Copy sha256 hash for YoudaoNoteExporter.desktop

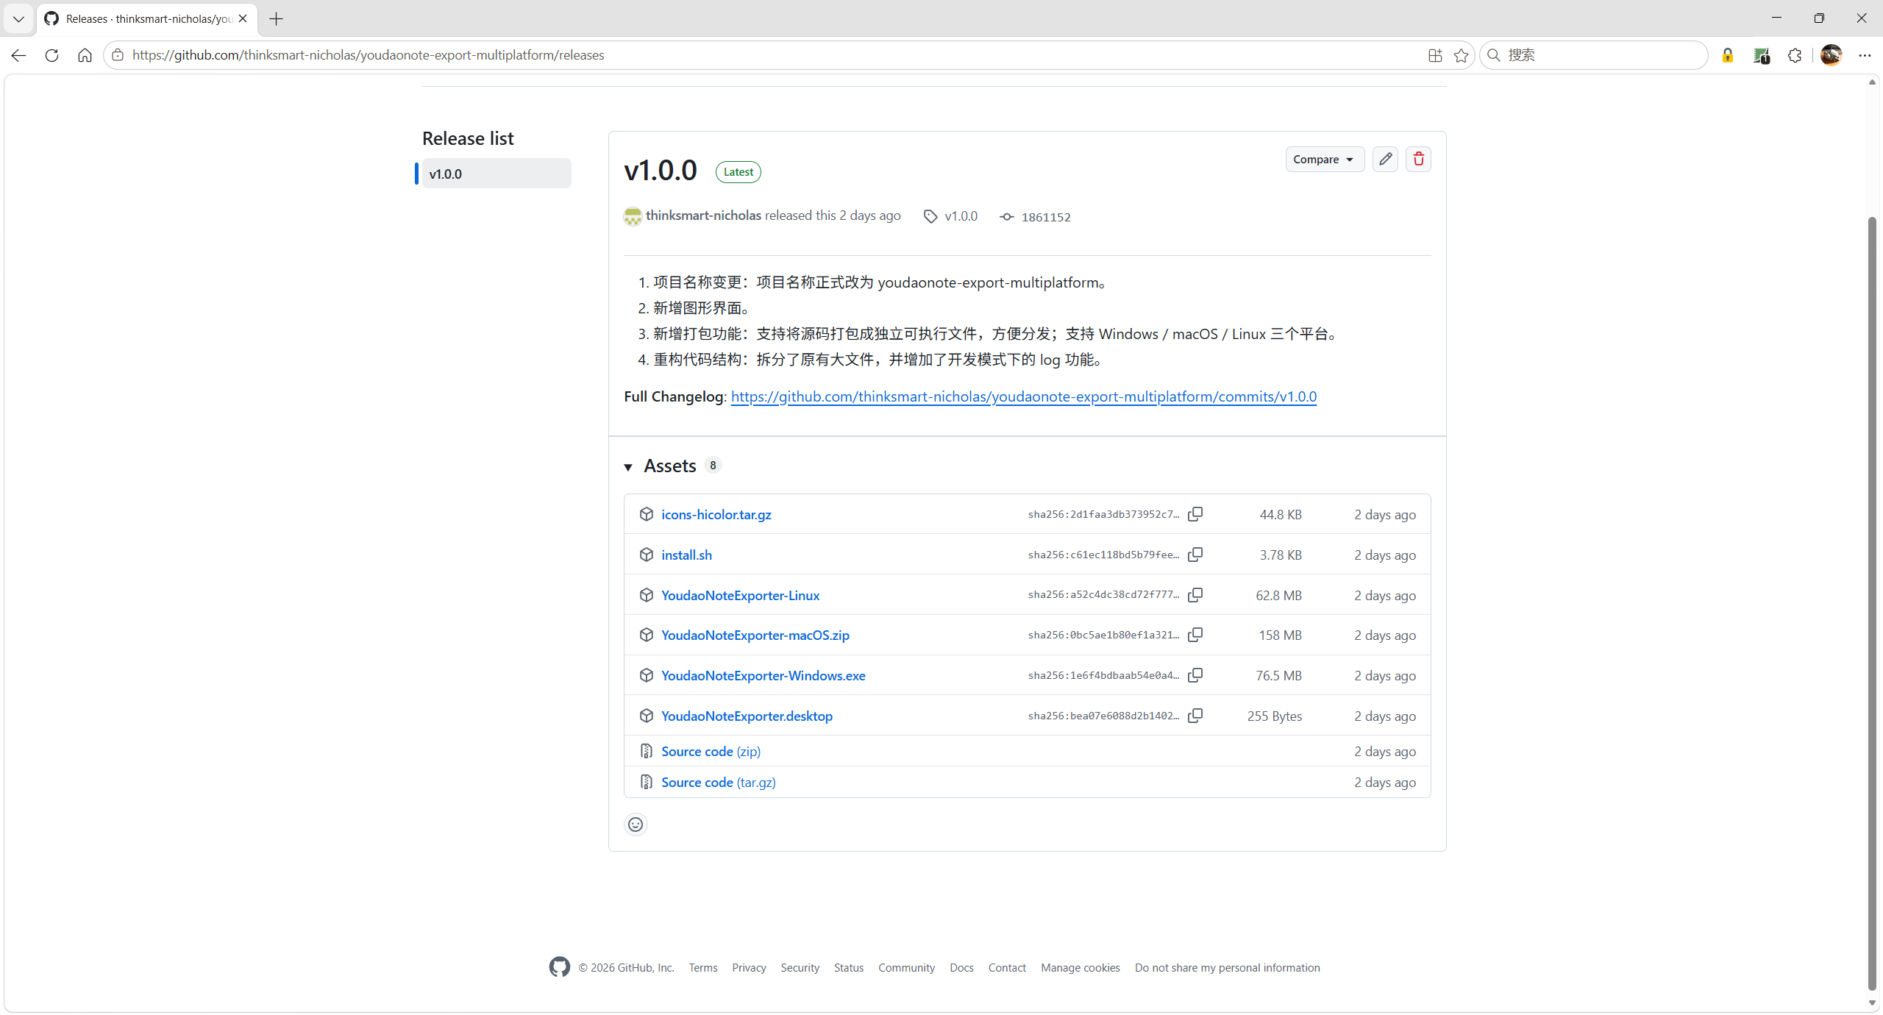[1195, 716]
